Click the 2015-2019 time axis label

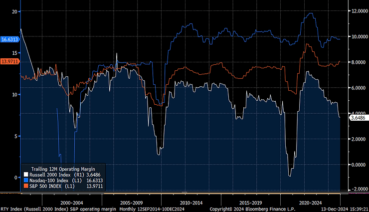[249, 203]
